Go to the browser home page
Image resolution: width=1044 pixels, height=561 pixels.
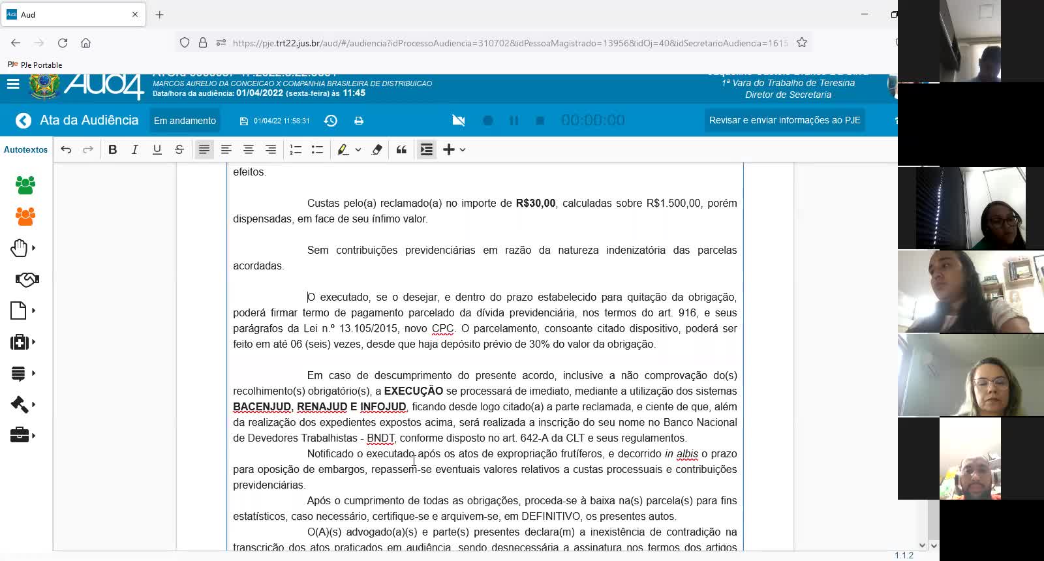pos(85,42)
